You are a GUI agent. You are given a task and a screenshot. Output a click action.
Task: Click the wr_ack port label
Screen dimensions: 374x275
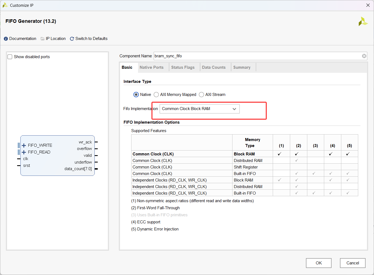point(85,142)
